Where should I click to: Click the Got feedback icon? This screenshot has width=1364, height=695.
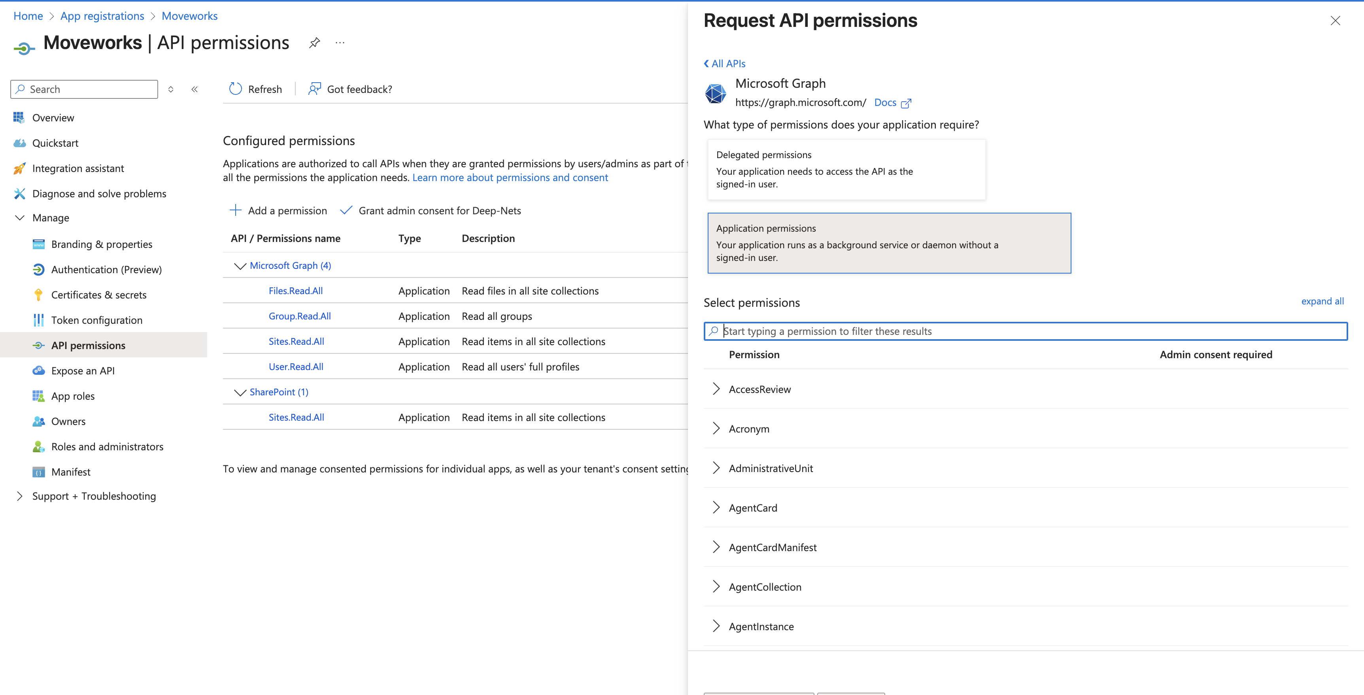click(315, 89)
